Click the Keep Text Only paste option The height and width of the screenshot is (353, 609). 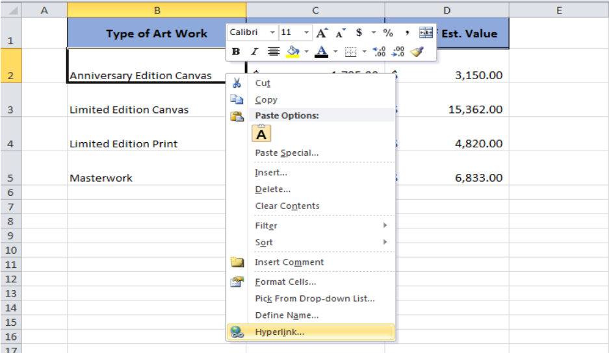[x=261, y=134]
